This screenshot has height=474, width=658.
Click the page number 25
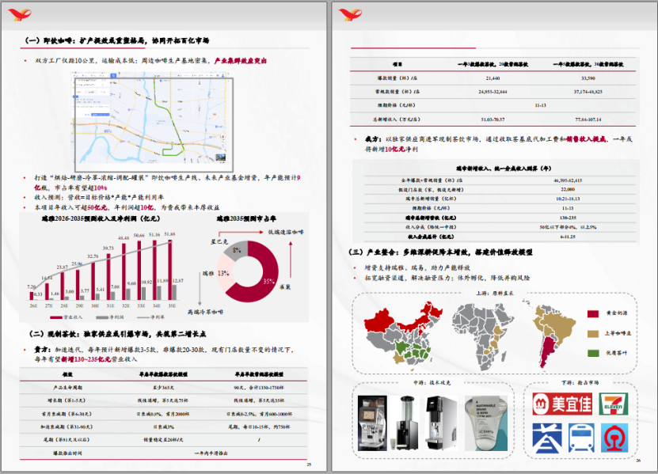pyautogui.click(x=310, y=465)
